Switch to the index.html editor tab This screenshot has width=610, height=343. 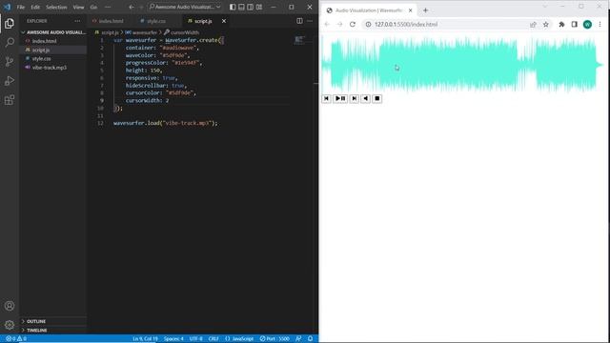[x=111, y=21]
